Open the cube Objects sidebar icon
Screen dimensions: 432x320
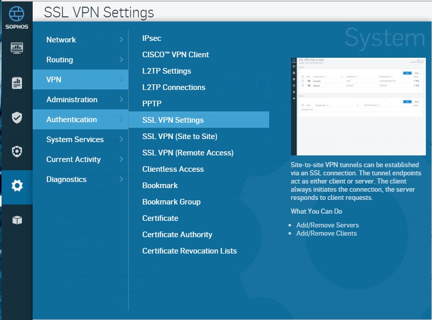pos(17,220)
